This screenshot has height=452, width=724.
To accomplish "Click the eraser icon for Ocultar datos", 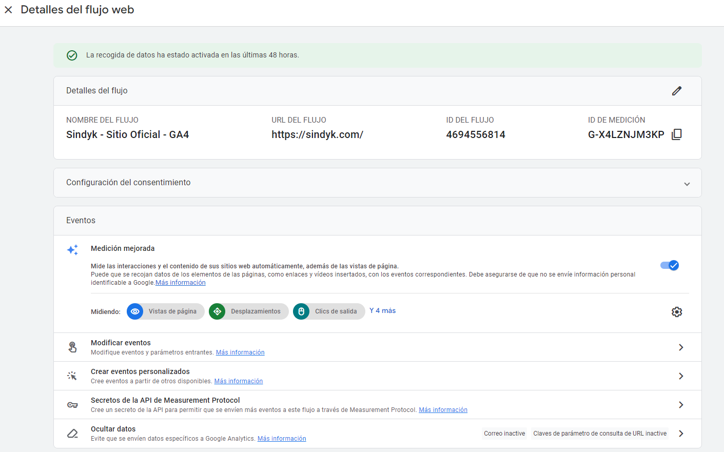I will pos(72,434).
